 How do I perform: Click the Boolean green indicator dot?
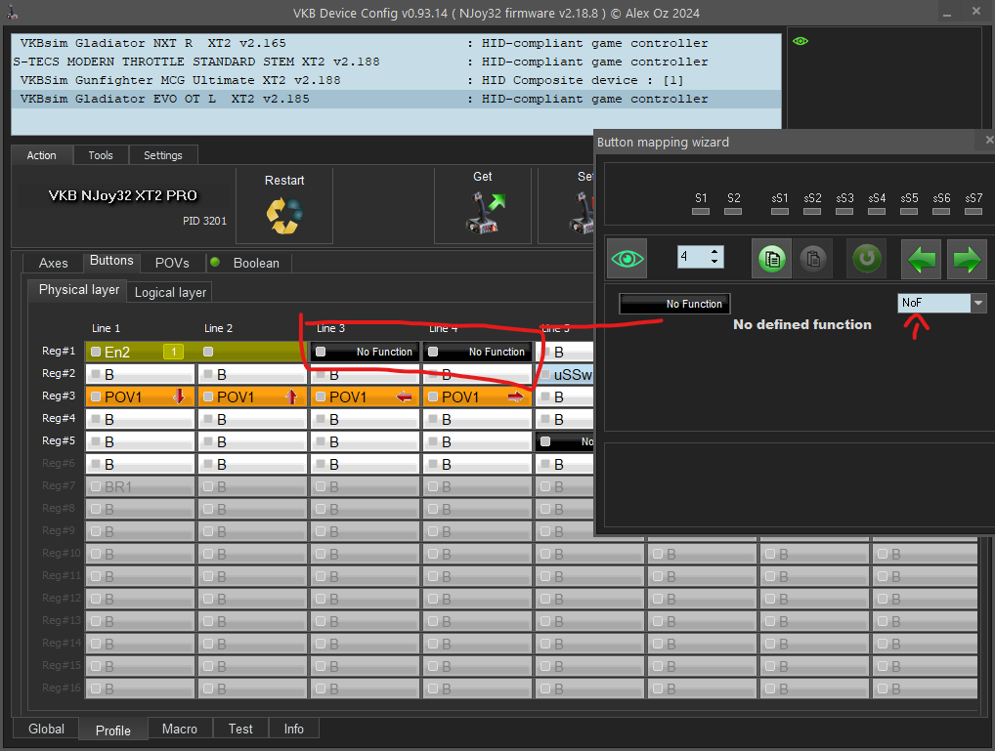(x=215, y=262)
